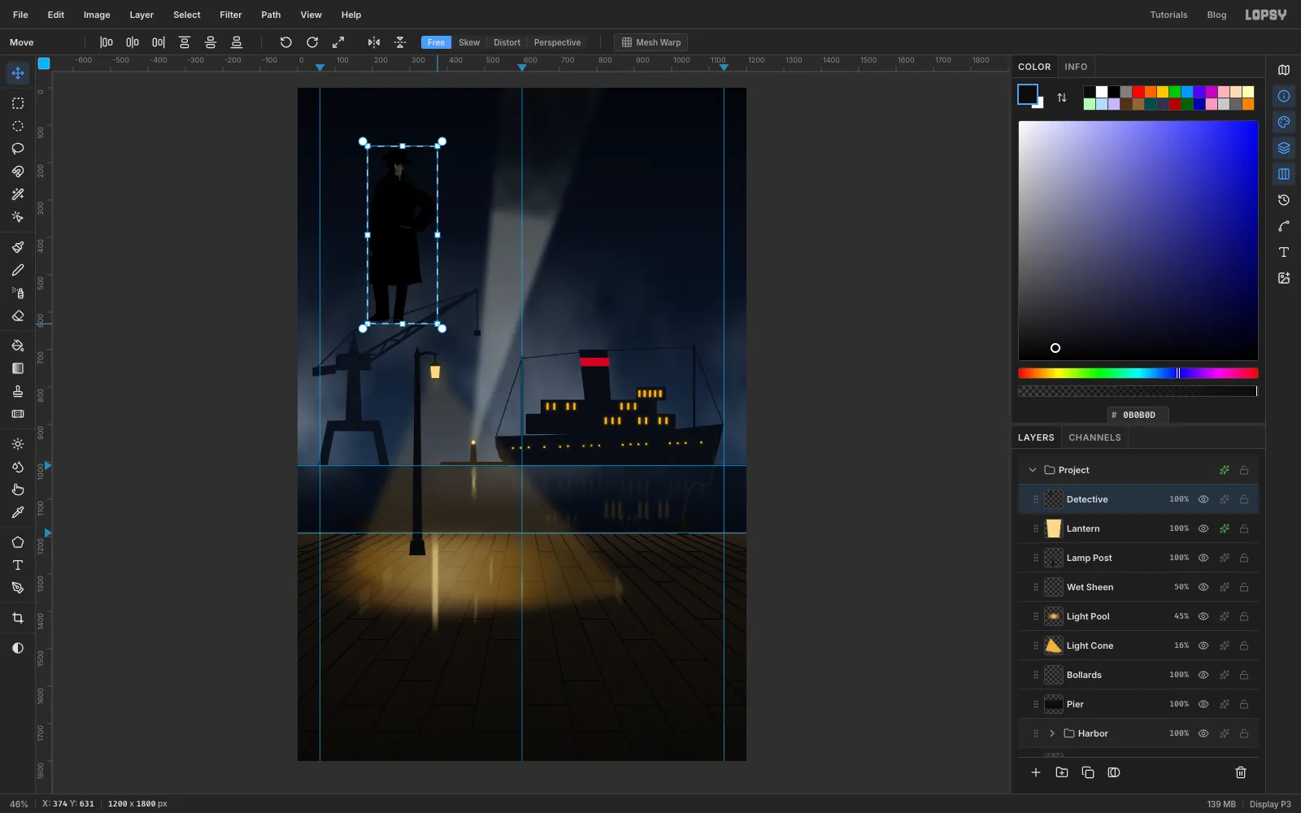Select the Text tool in left toolbar
Screen dimensions: 1301x813
click(x=18, y=565)
